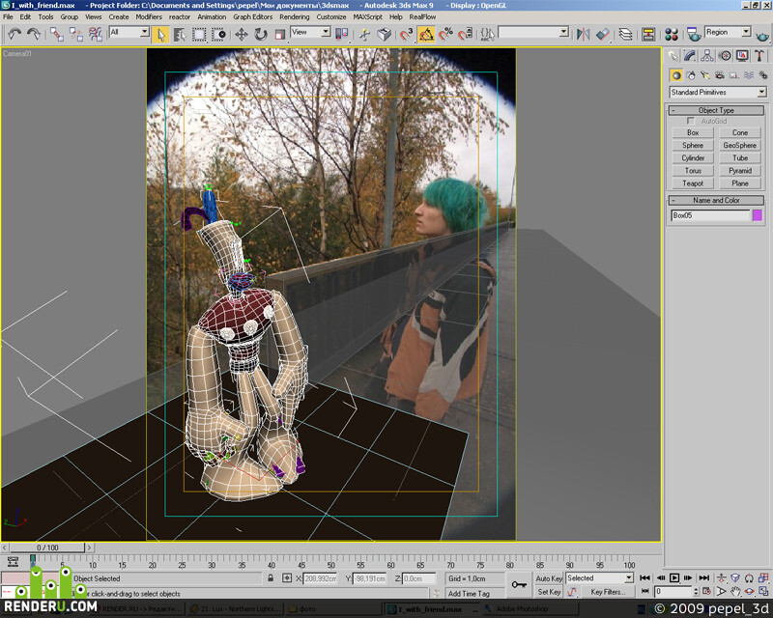773x618 pixels.
Task: Click the Undo arrow icon
Action: coord(14,34)
